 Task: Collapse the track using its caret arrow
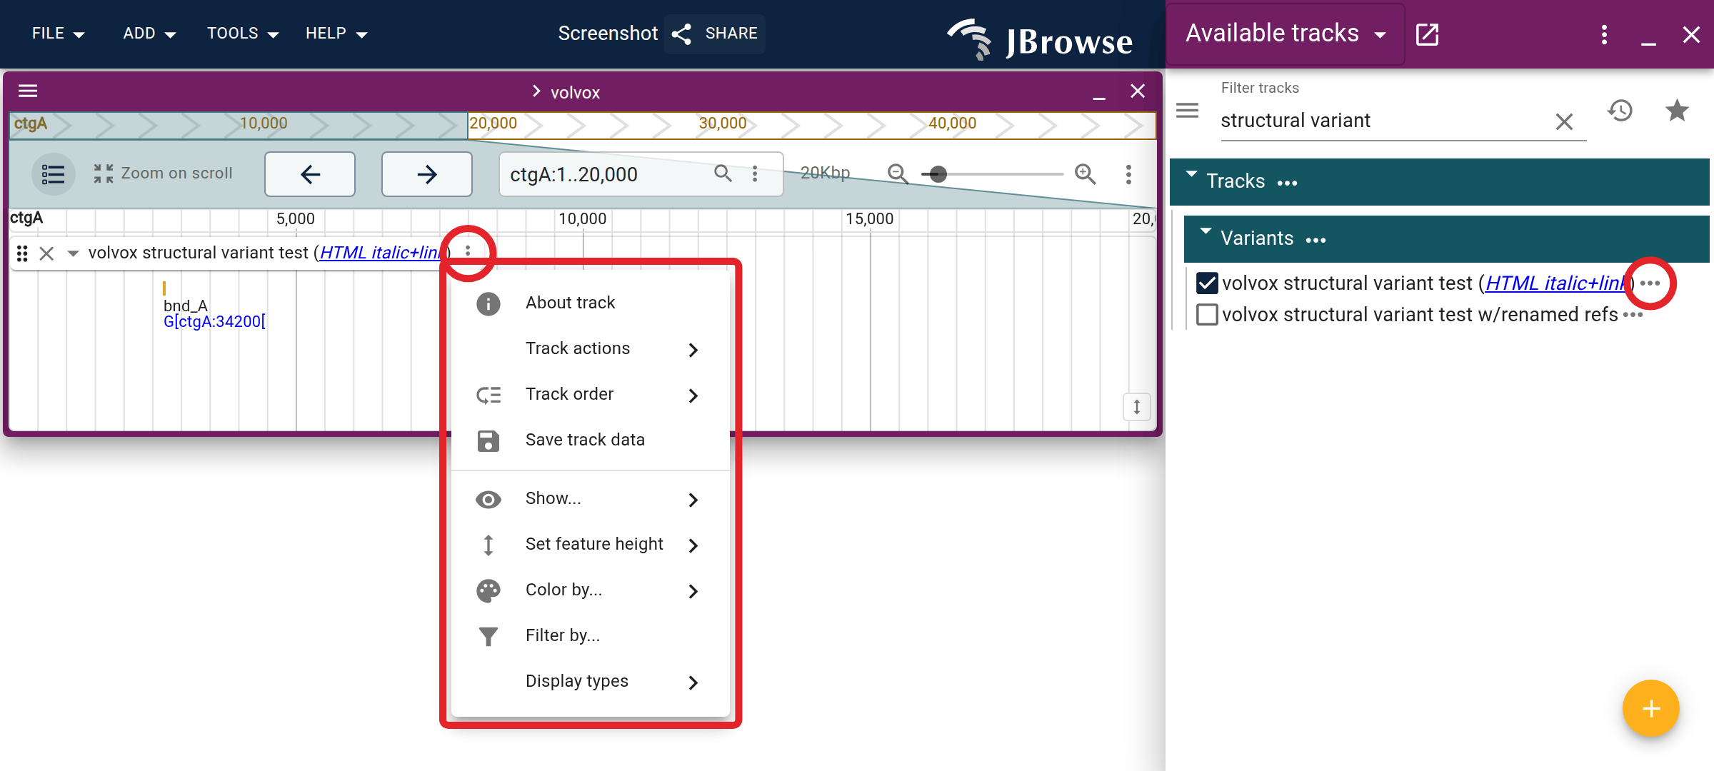point(73,253)
